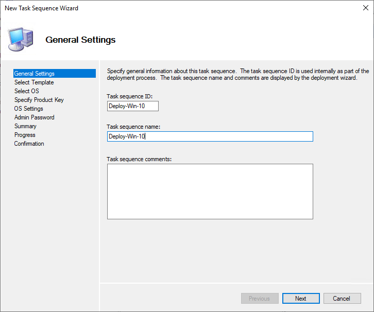The width and height of the screenshot is (374, 312).
Task: Focus the Task sequence ID field
Action: point(132,106)
